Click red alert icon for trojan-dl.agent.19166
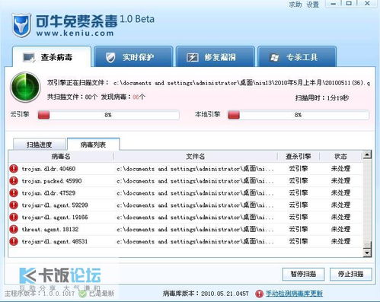 [14, 217]
